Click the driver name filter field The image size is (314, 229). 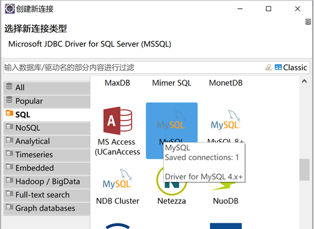pyautogui.click(x=133, y=68)
